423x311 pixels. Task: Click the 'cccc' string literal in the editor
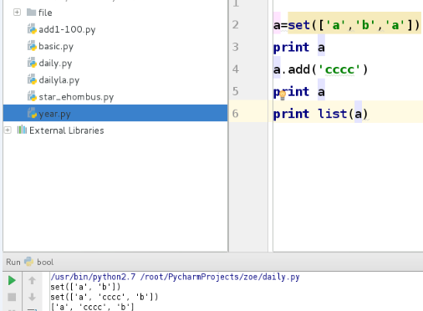coord(339,69)
